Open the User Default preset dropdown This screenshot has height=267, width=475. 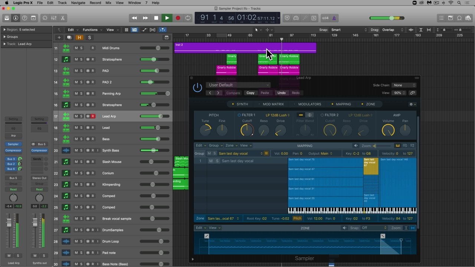click(238, 85)
